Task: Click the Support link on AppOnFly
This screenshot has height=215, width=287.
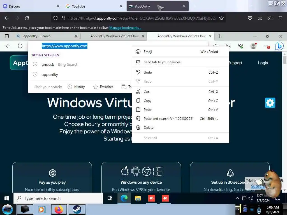Action: 235,63
